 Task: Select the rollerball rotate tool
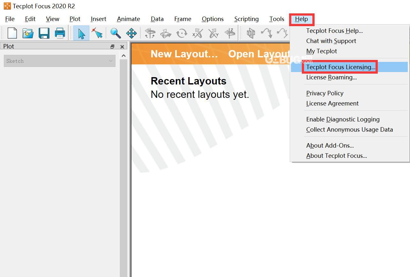[x=166, y=33]
